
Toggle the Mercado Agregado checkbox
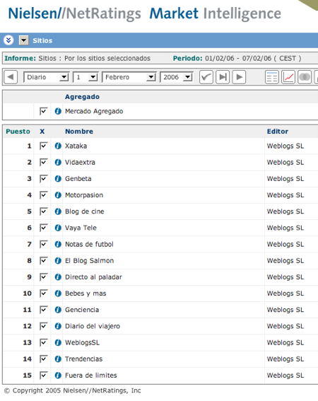pos(43,111)
